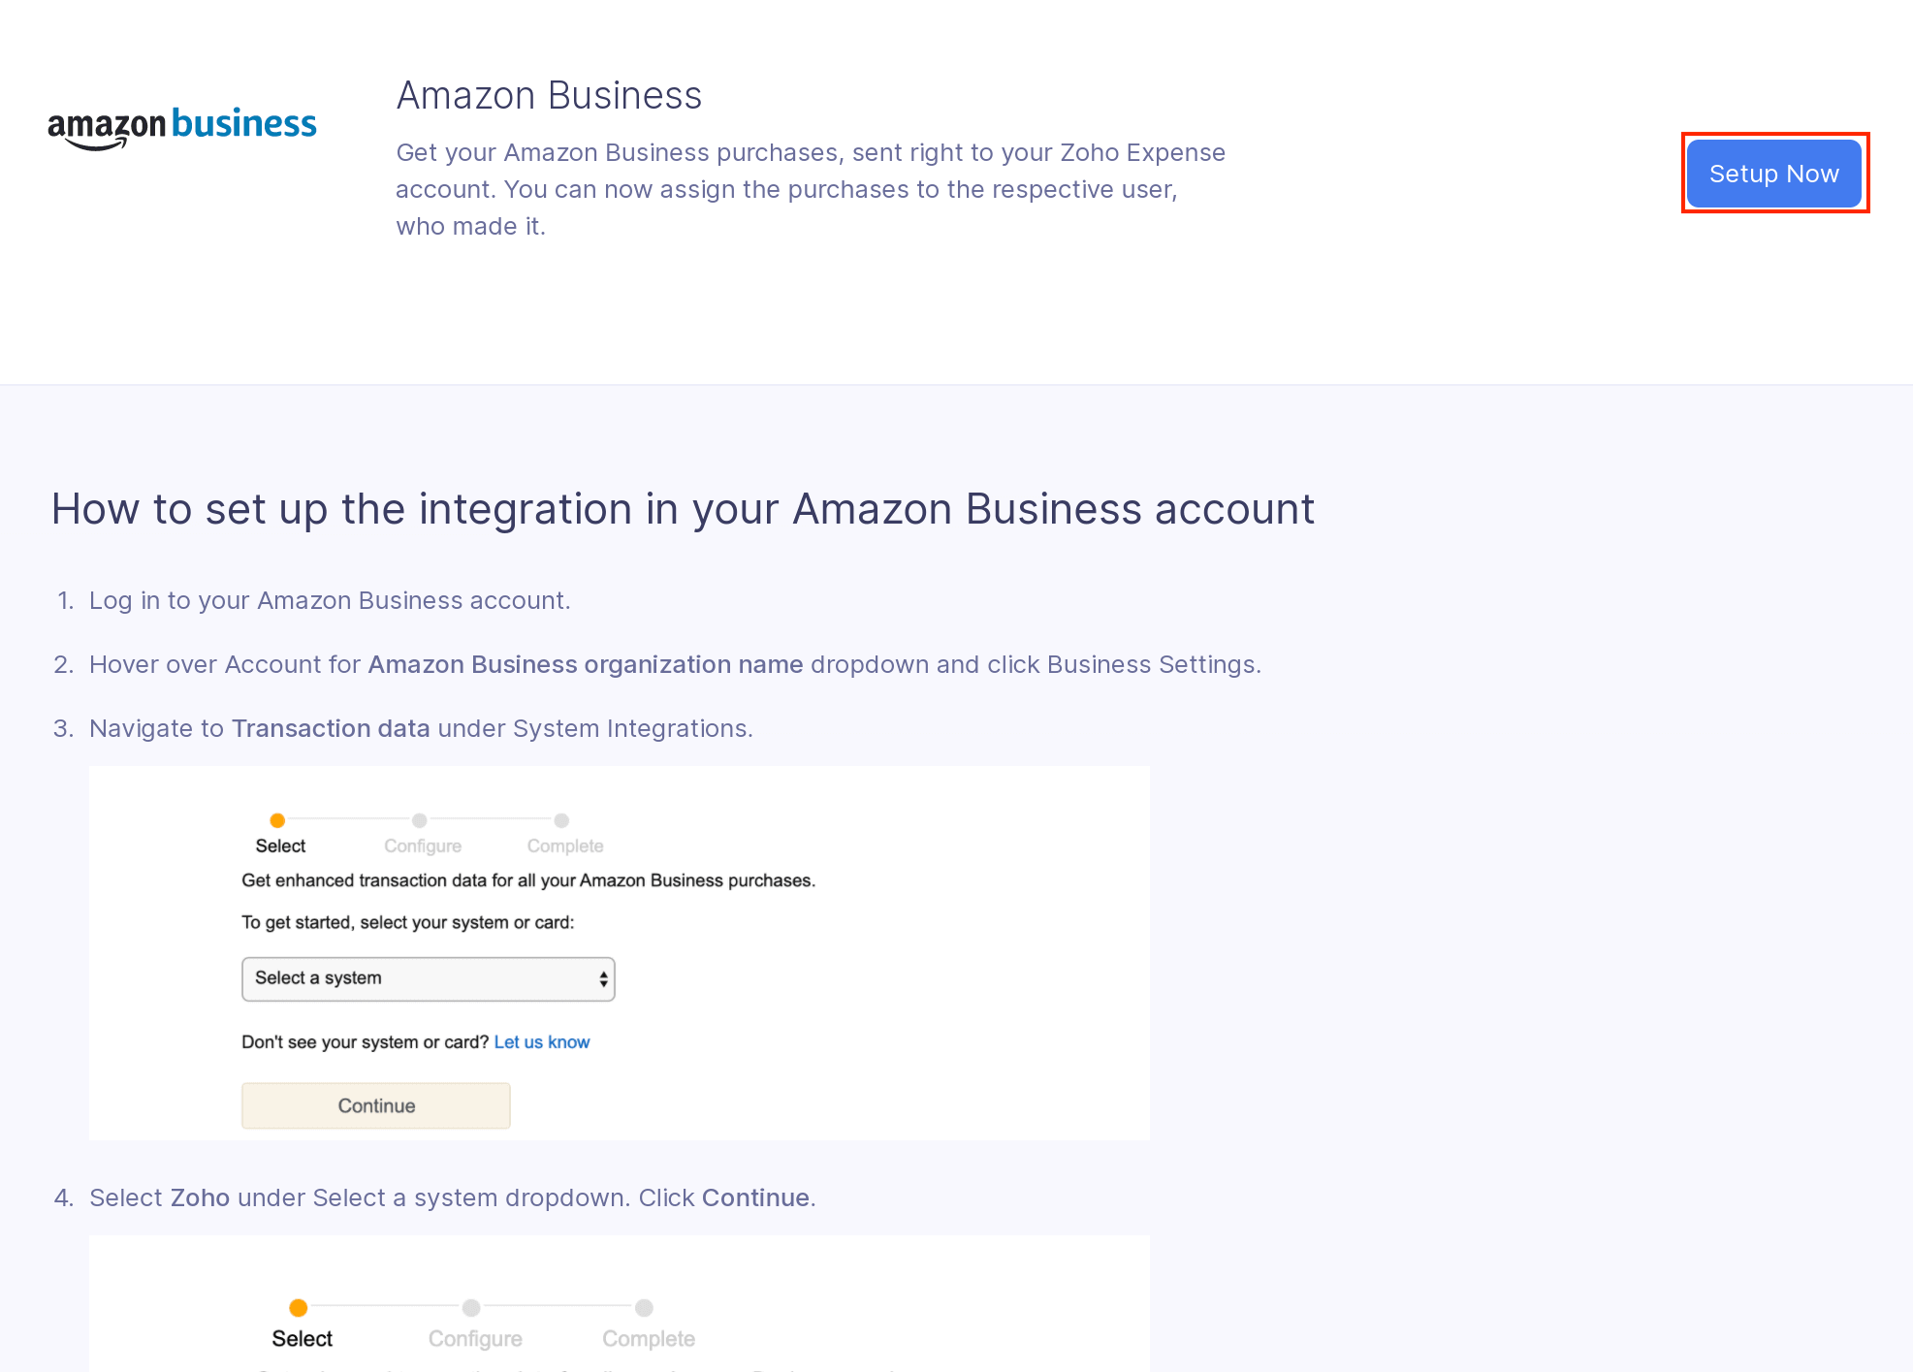Image resolution: width=1913 pixels, height=1372 pixels.
Task: Click the Complete step label in bottom image
Action: click(x=649, y=1339)
